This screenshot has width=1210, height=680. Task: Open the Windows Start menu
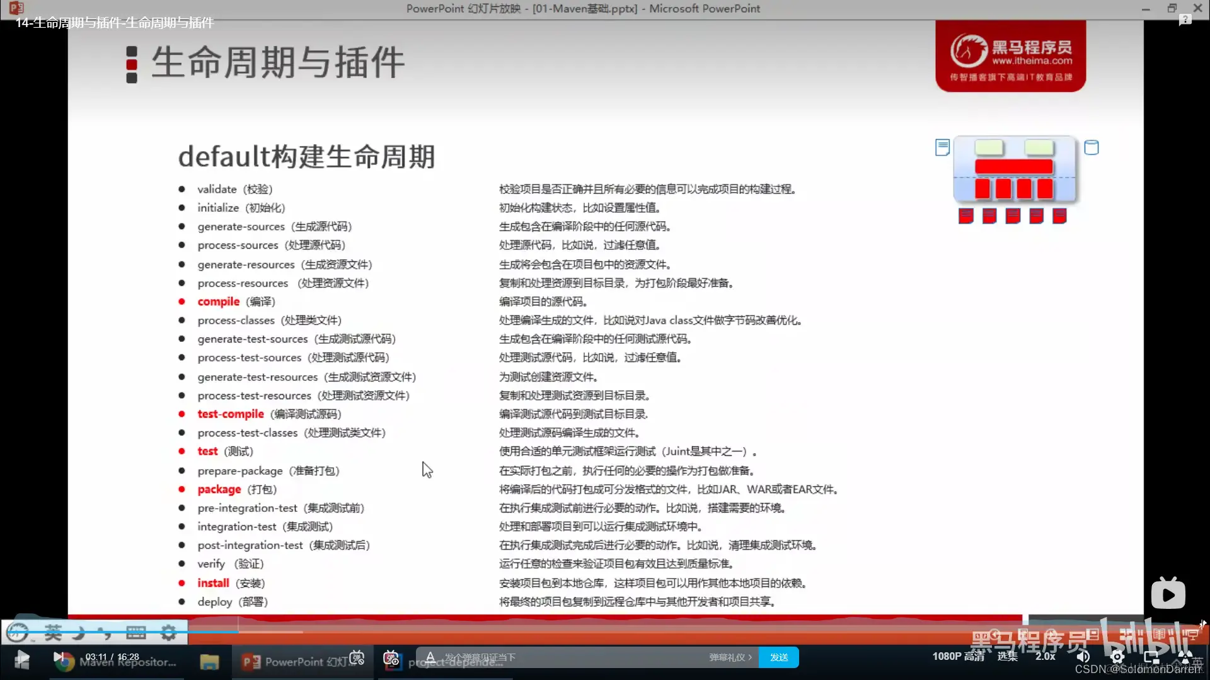(x=21, y=662)
